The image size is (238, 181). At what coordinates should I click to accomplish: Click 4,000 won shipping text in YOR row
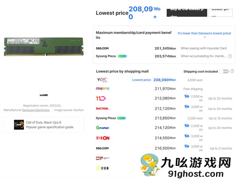pos(195,80)
